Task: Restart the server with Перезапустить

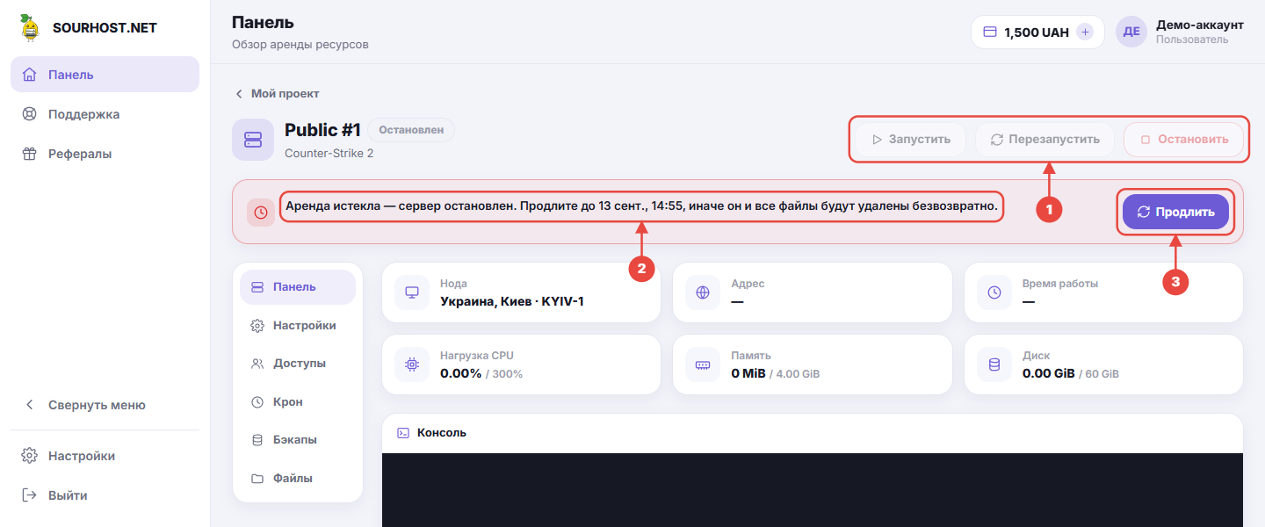Action: (x=1045, y=140)
